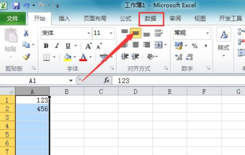Toggle Wrap Text button

pyautogui.click(x=158, y=33)
